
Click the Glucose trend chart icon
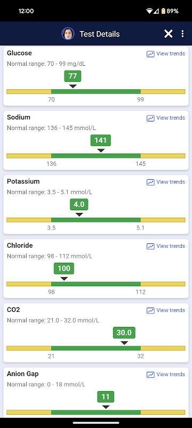[150, 54]
